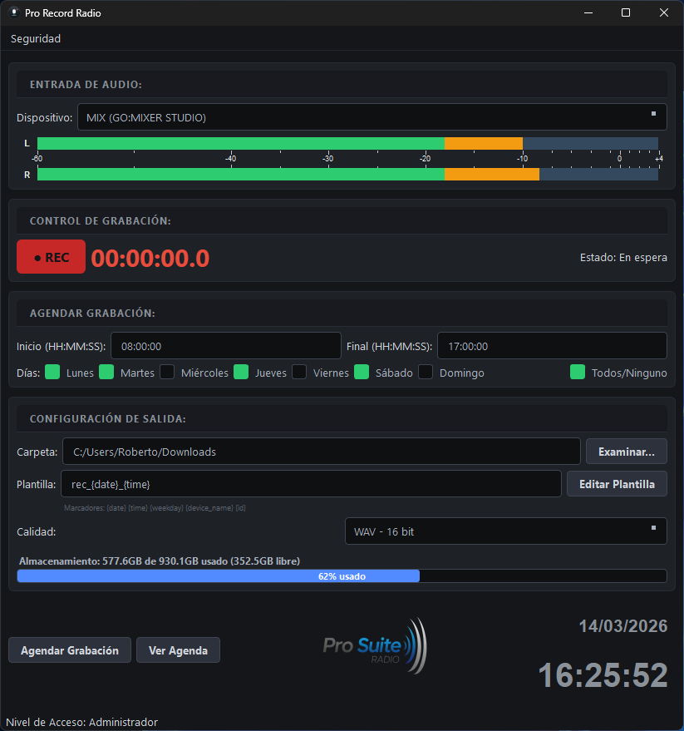The image size is (684, 731).
Task: Uncheck the Jueves checkbox
Action: tap(241, 373)
